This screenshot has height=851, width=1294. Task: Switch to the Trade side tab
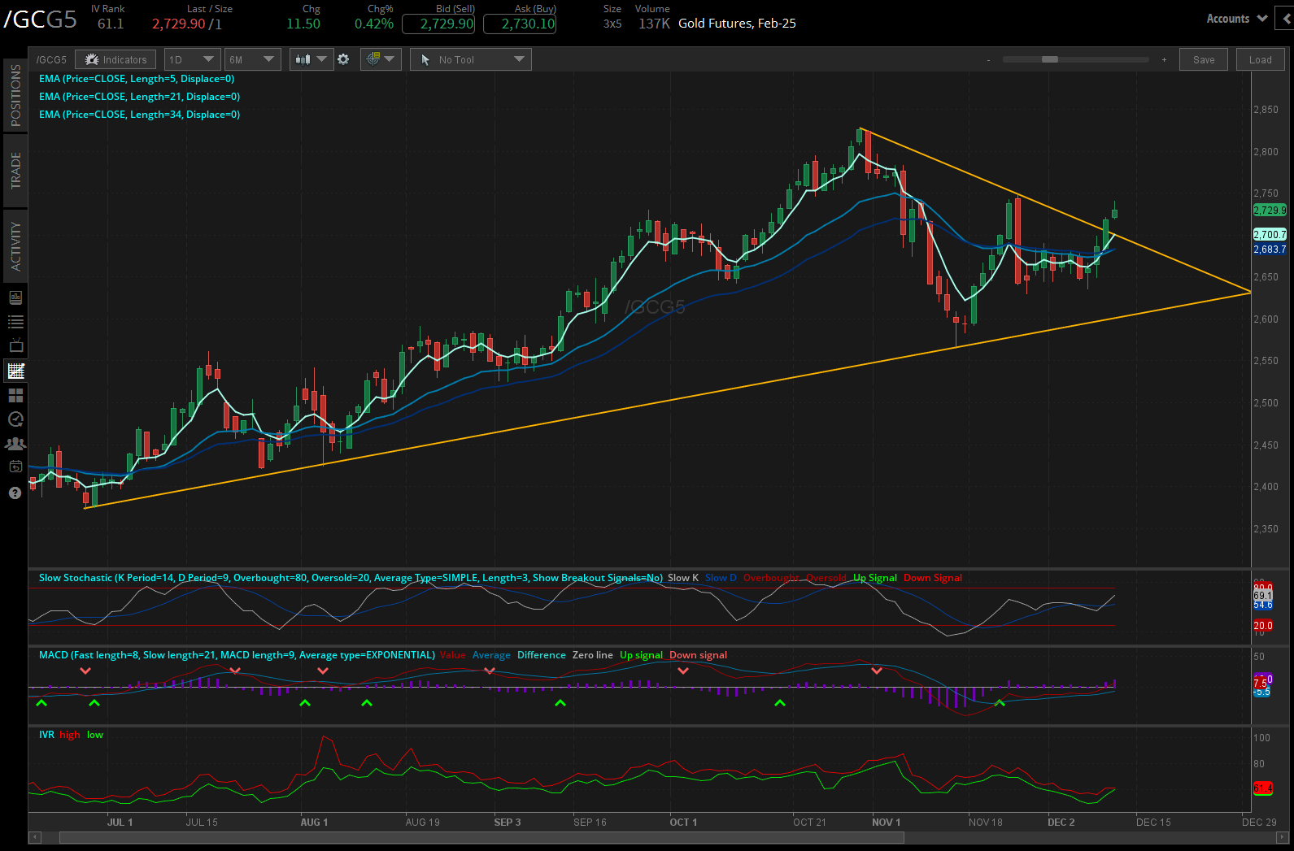tap(15, 171)
